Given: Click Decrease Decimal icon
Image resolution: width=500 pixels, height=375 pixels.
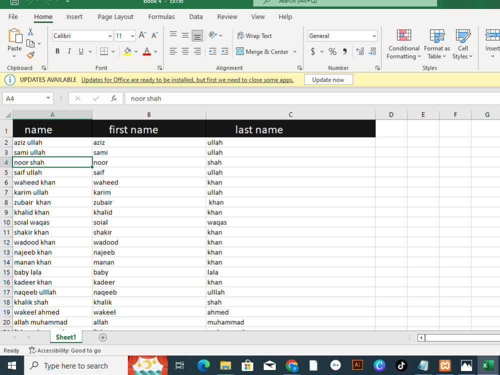Looking at the screenshot, I should point(372,51).
